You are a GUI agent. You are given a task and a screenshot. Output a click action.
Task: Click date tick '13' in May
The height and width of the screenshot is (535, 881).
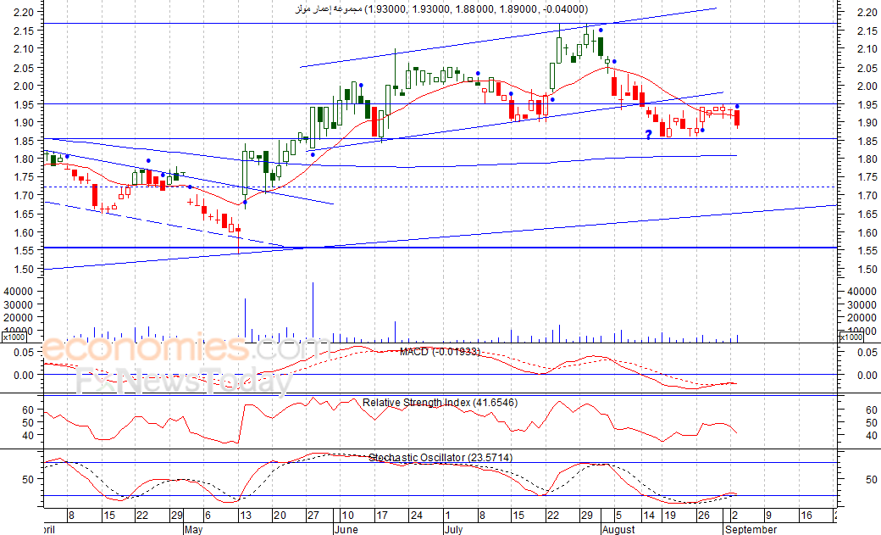tap(245, 515)
